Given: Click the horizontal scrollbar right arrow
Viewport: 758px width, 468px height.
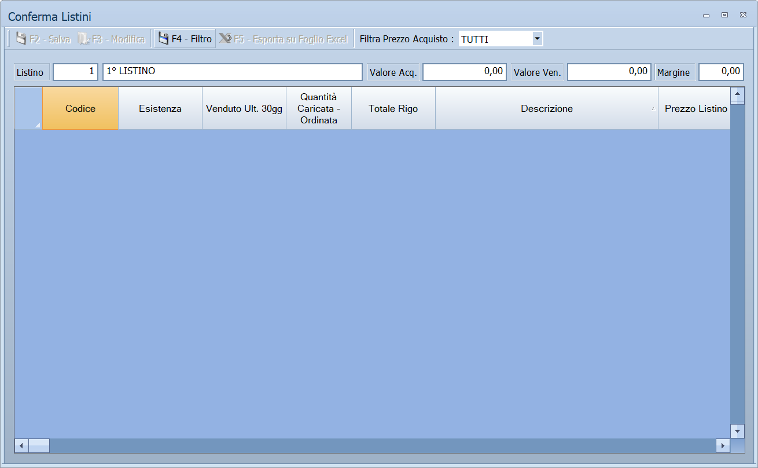Looking at the screenshot, I should (723, 445).
